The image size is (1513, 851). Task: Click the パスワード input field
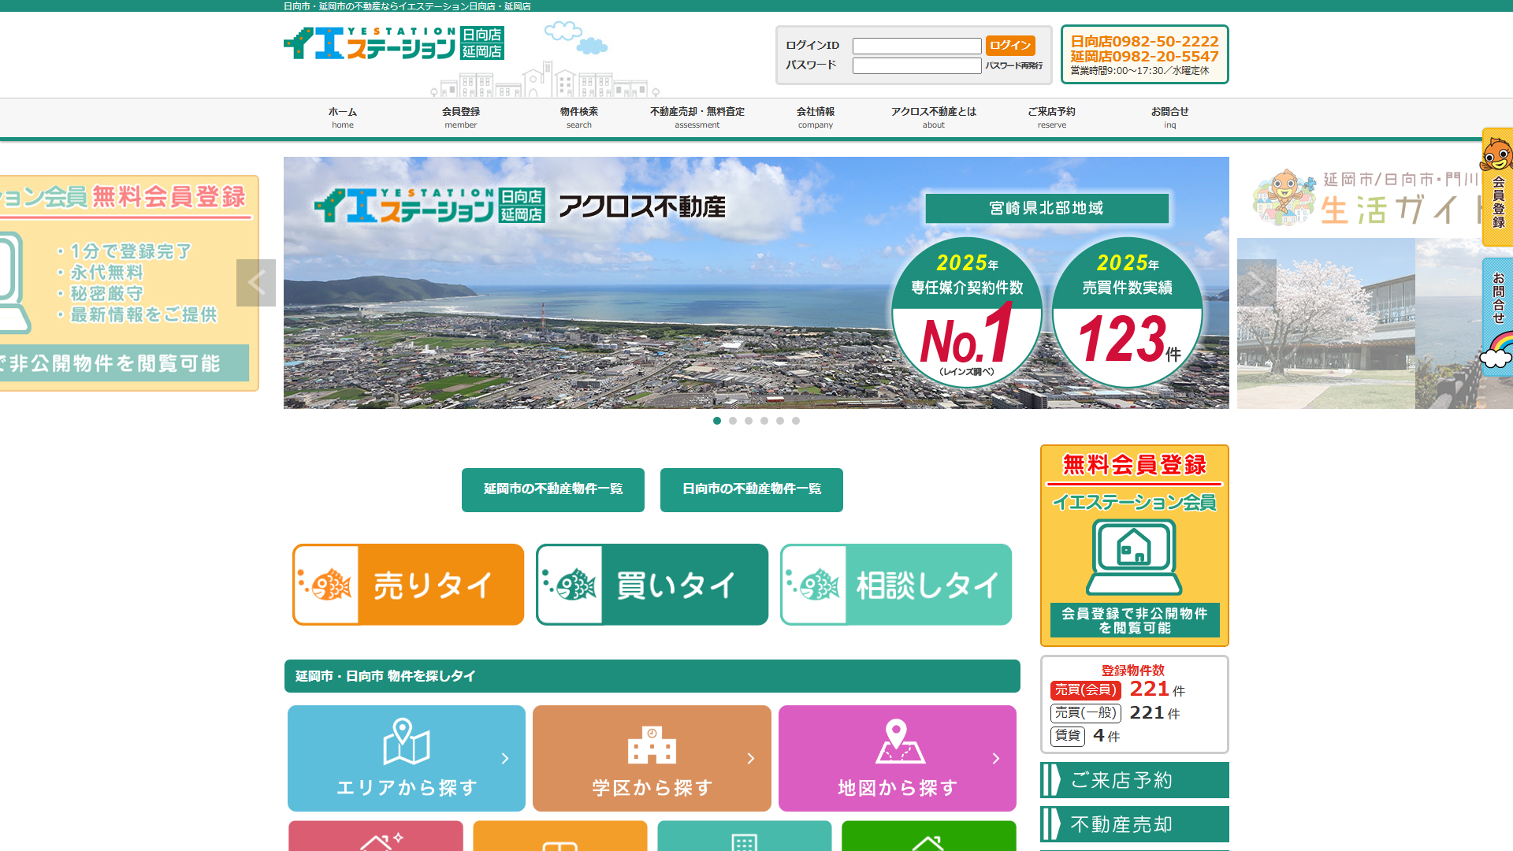point(916,65)
